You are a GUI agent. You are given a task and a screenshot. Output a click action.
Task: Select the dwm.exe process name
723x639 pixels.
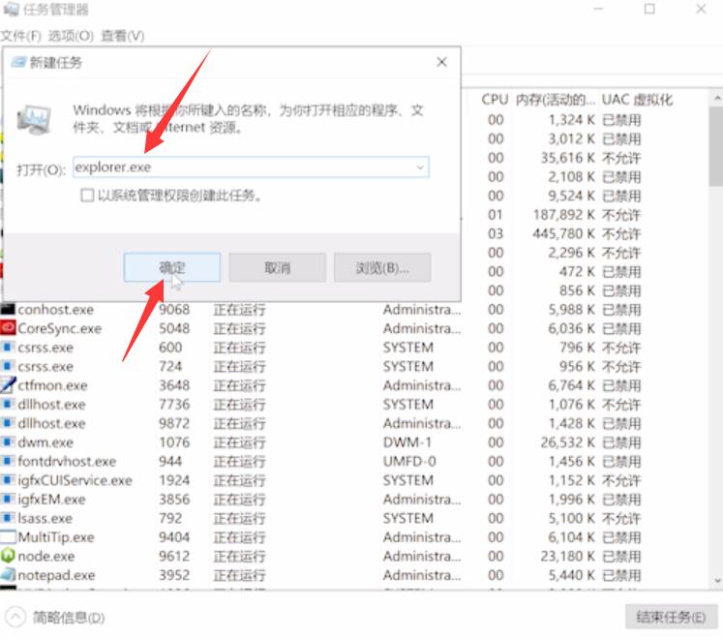click(45, 442)
